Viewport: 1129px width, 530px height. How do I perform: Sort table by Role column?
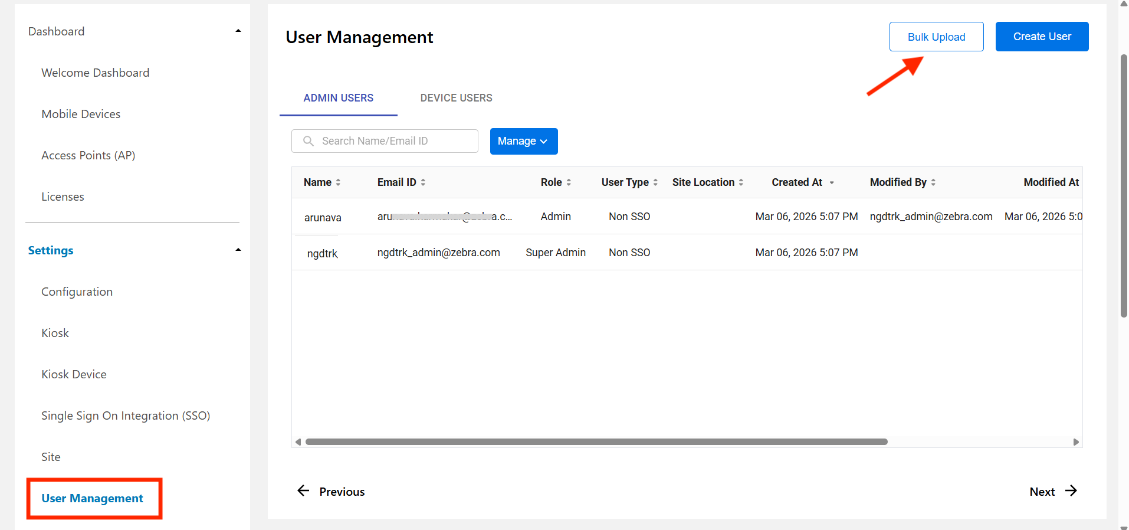(569, 182)
